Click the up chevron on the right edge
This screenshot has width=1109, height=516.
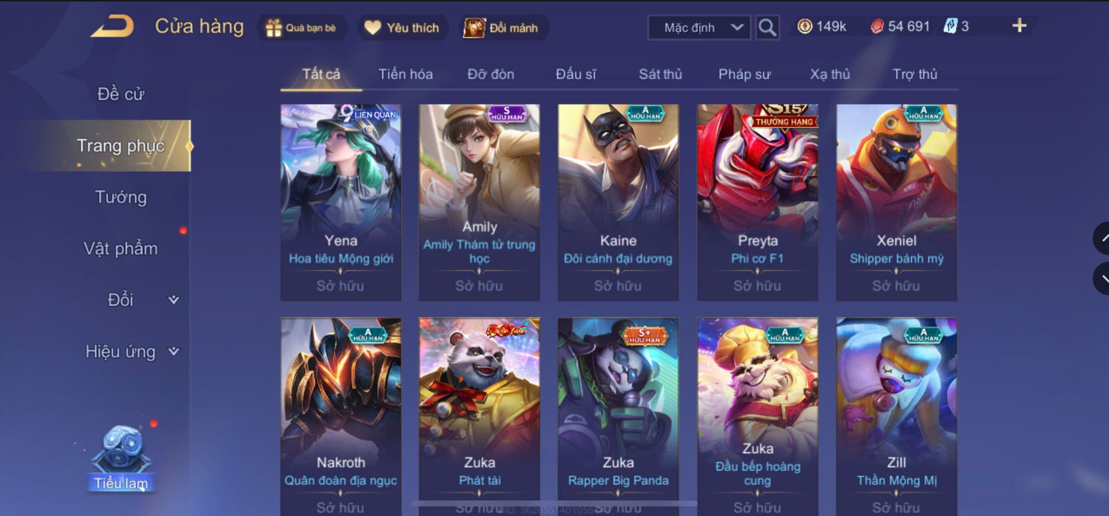pos(1103,238)
